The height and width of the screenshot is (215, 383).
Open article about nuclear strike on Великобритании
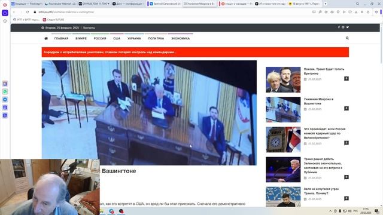pos(324,133)
